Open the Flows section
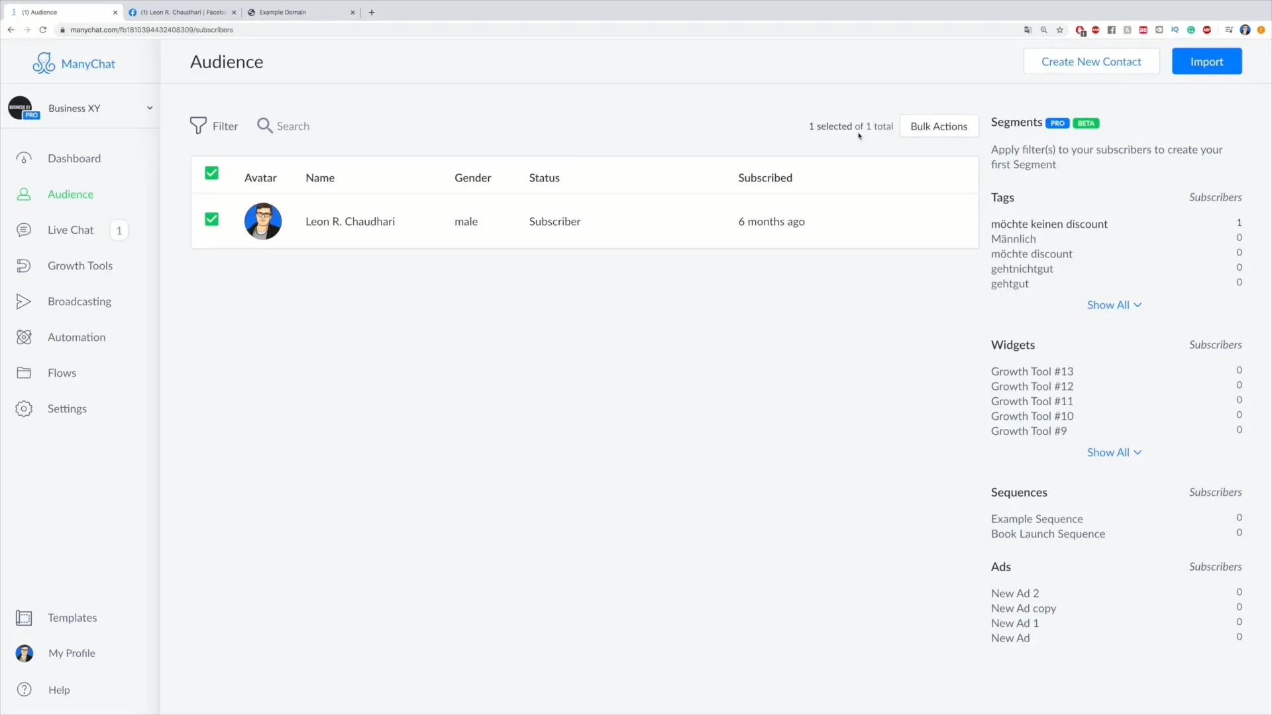1272x715 pixels. point(62,373)
